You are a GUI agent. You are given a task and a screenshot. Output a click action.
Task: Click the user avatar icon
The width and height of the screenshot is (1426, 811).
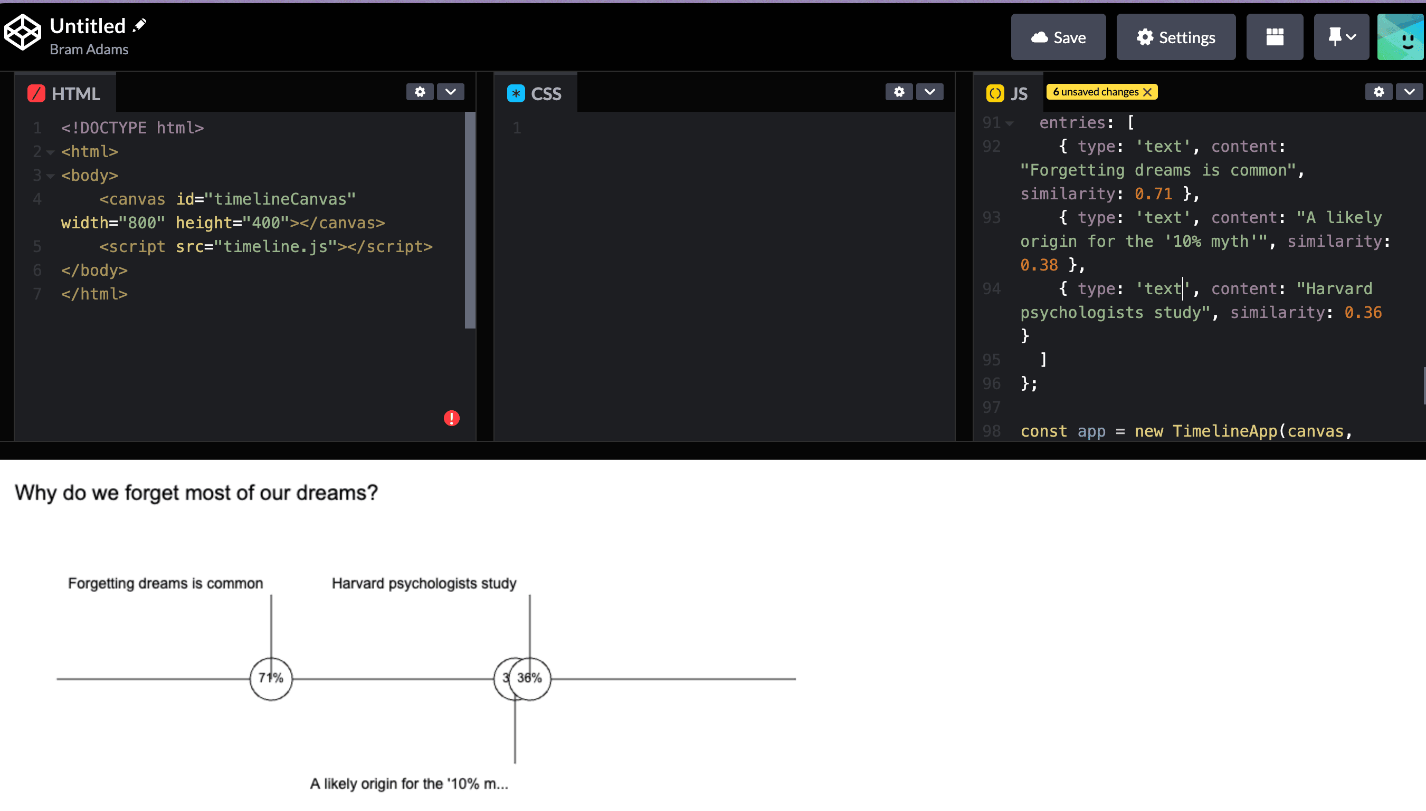(1400, 37)
